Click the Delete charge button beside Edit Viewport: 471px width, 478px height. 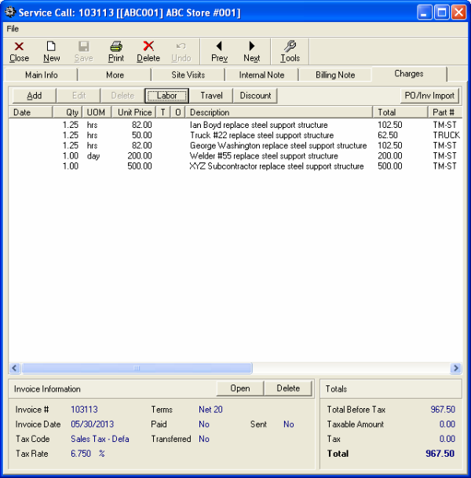[122, 96]
